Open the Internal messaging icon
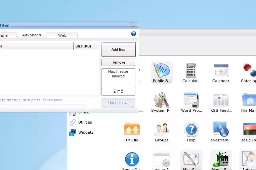Image resolution: width=256 pixels, height=170 pixels. coord(249,159)
